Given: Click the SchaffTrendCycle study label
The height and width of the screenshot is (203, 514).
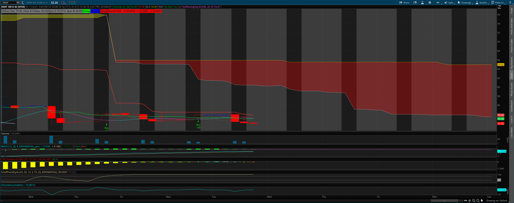Looking at the screenshot, I should [30, 172].
